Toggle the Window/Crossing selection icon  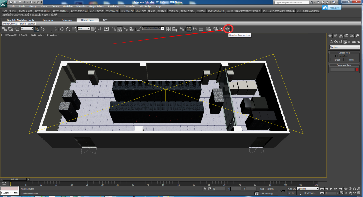click(55, 29)
